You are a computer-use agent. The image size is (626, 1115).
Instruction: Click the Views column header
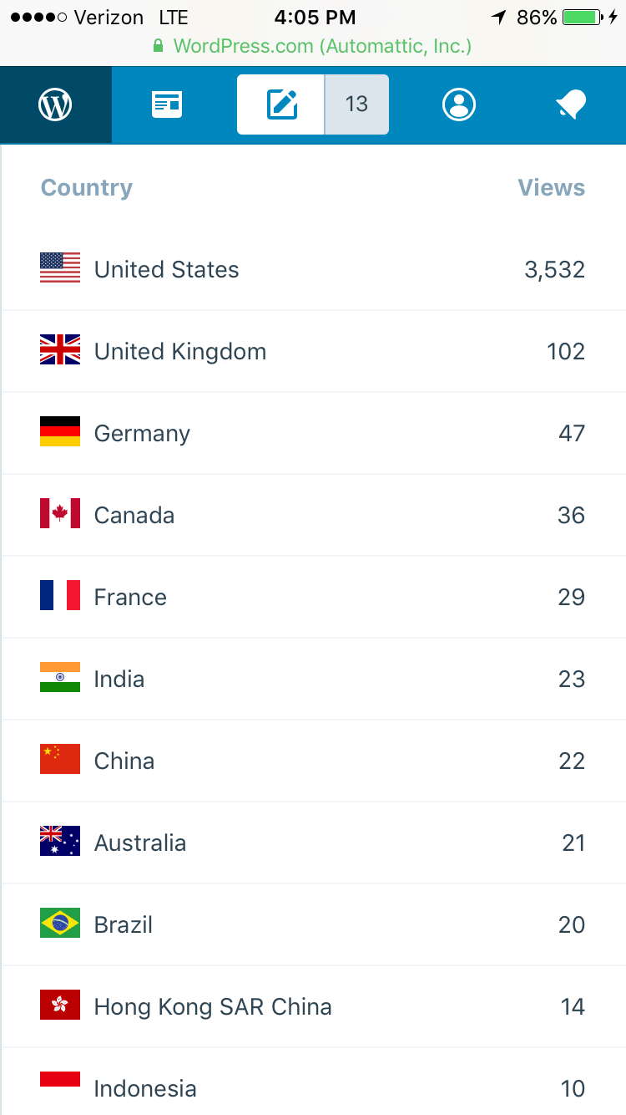pos(551,188)
